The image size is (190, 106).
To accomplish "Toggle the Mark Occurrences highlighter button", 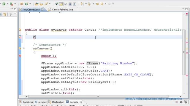I will click(61, 4).
